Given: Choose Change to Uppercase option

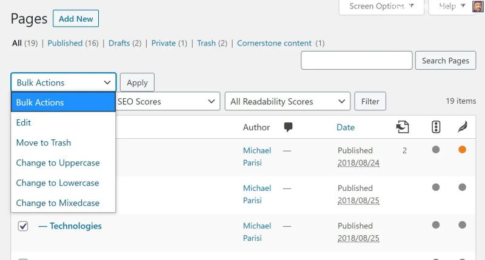Looking at the screenshot, I should 63,162.
